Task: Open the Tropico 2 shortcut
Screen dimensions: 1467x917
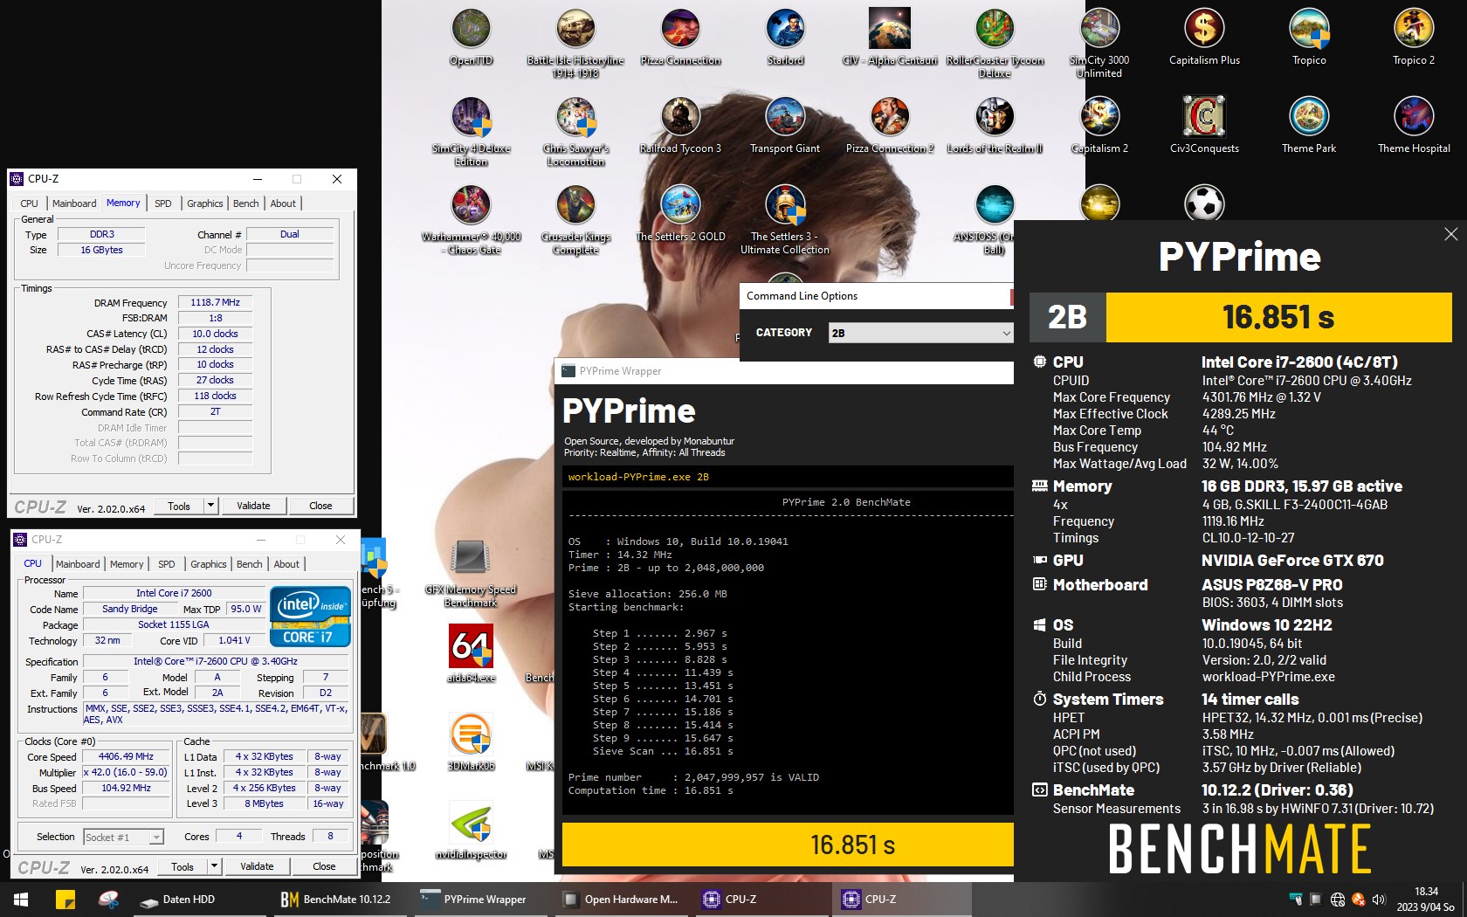Action: (1414, 38)
